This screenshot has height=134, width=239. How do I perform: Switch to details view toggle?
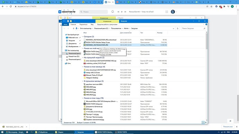pos(203,123)
